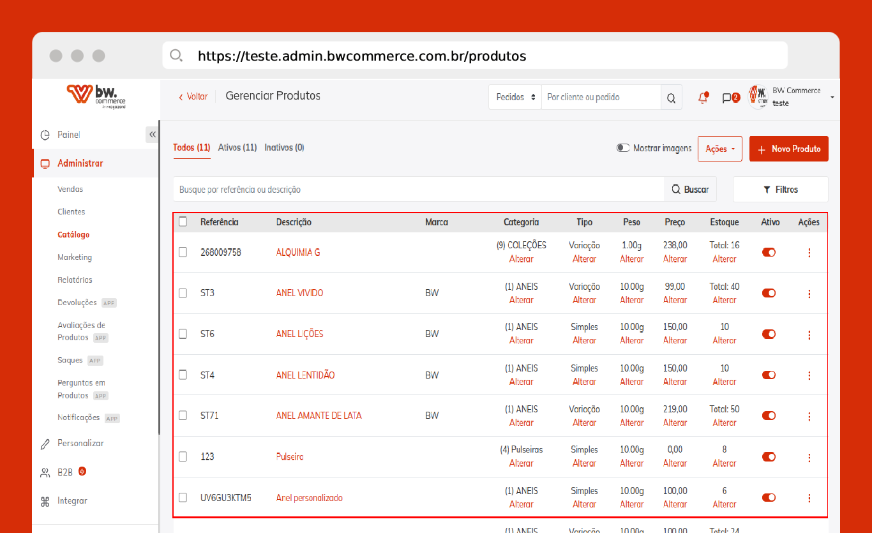Open actions menu for ALQUIMIA G row
This screenshot has width=872, height=533.
809,253
